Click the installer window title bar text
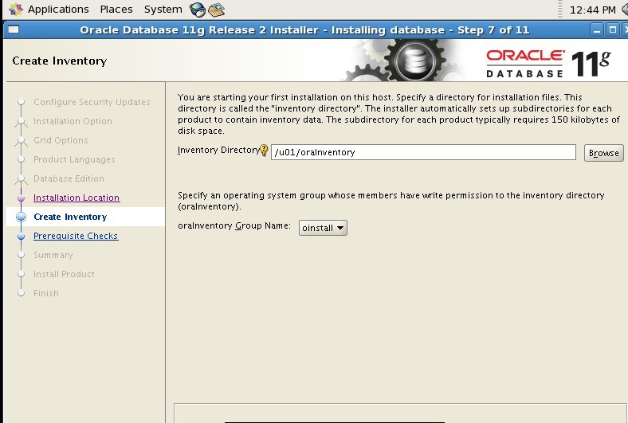The image size is (628, 423). [304, 30]
